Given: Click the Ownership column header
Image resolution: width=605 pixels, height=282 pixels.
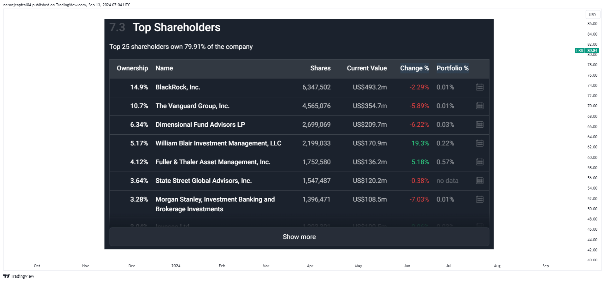Looking at the screenshot, I should [x=132, y=68].
